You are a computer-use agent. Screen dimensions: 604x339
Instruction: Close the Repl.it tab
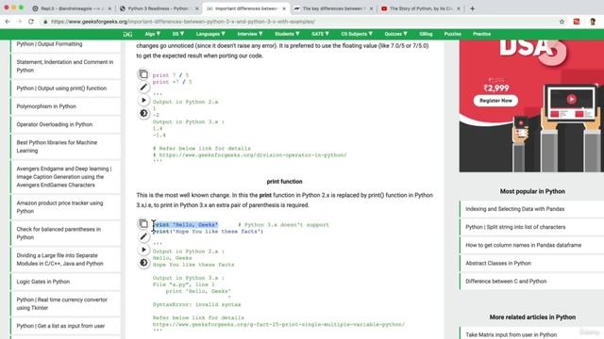tap(109, 8)
